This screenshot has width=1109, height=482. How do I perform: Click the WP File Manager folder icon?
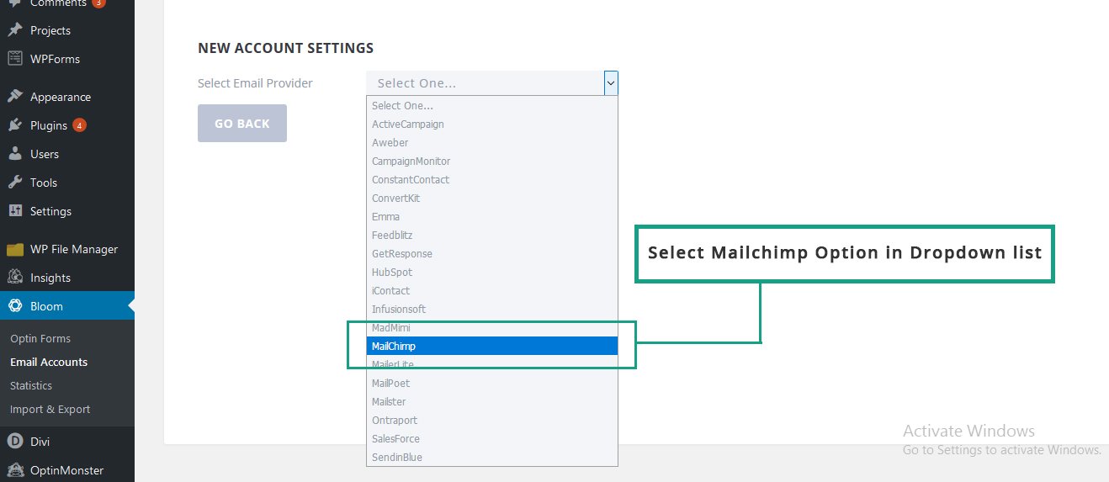coord(14,249)
